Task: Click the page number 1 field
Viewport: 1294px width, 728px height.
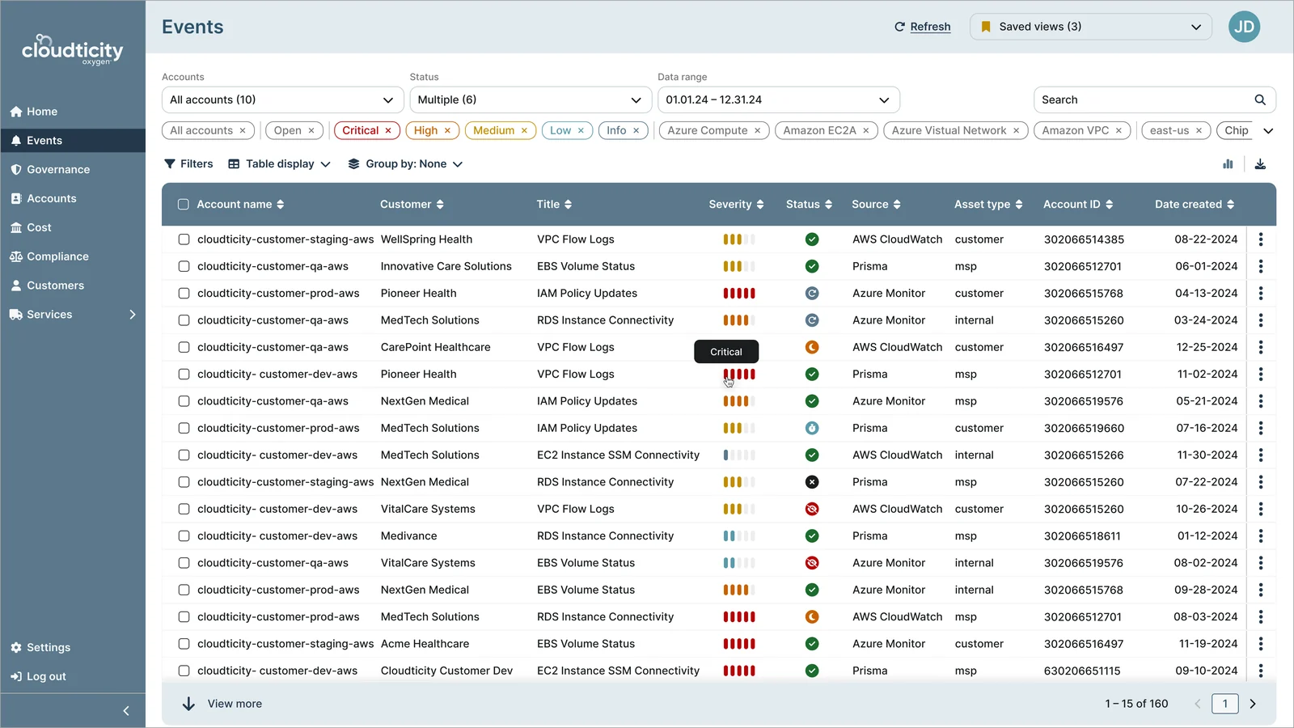Action: [x=1225, y=704]
